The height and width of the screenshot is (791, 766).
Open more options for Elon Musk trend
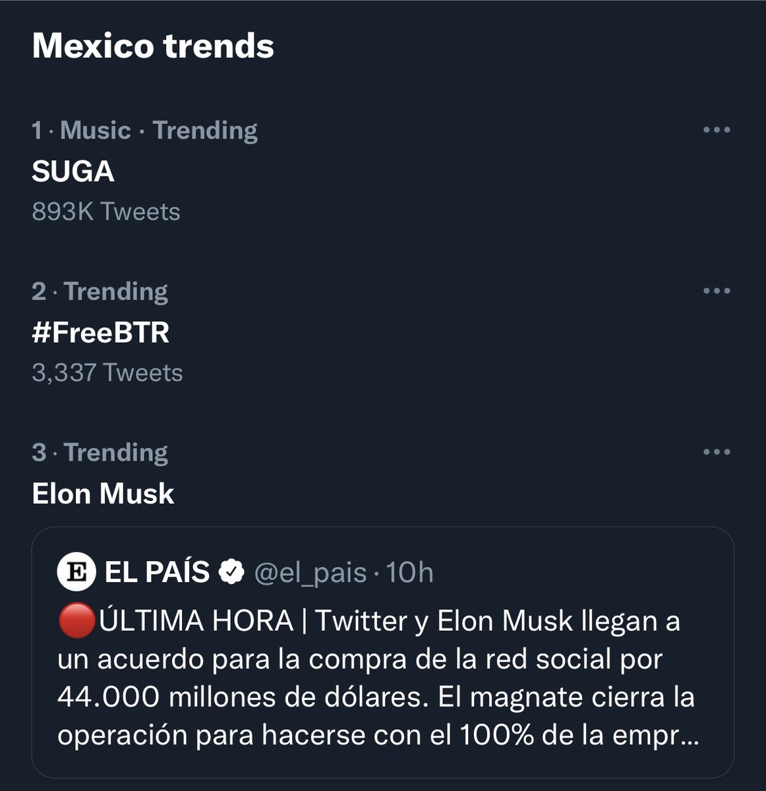[717, 452]
